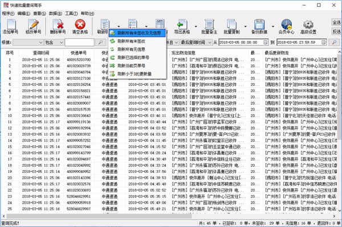Open the 最后查询时间 time type combo box
Image resolution: width=342 pixels, height=227 pixels.
(x=196, y=43)
